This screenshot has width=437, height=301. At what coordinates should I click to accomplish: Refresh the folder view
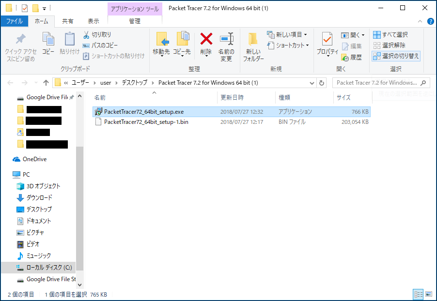[322, 83]
